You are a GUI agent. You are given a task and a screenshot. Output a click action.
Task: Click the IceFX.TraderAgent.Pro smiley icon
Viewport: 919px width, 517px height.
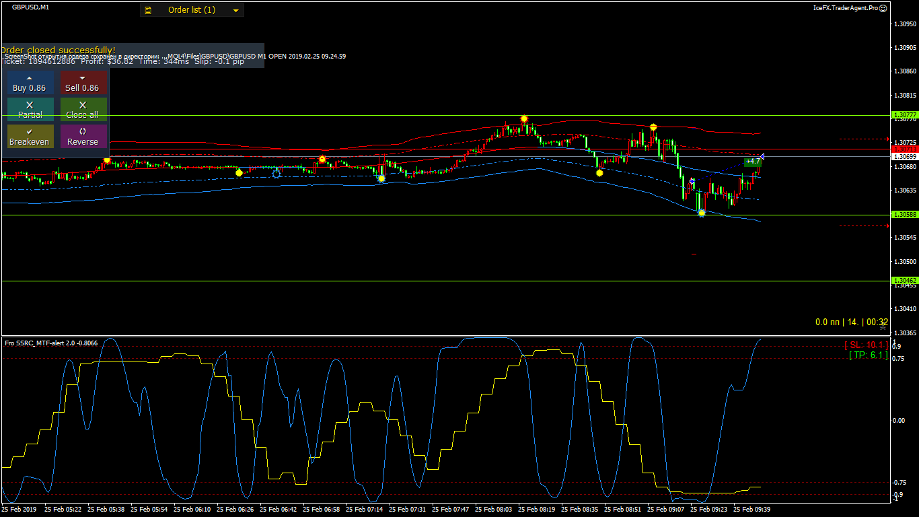point(883,8)
